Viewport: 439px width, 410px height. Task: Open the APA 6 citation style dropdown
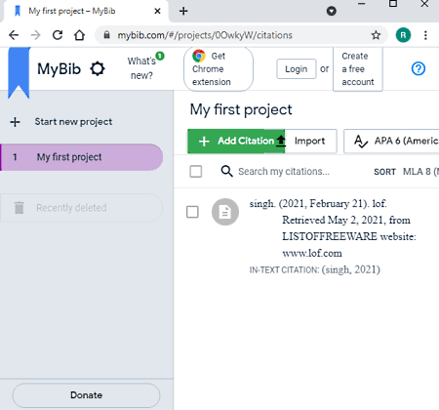[x=391, y=141]
